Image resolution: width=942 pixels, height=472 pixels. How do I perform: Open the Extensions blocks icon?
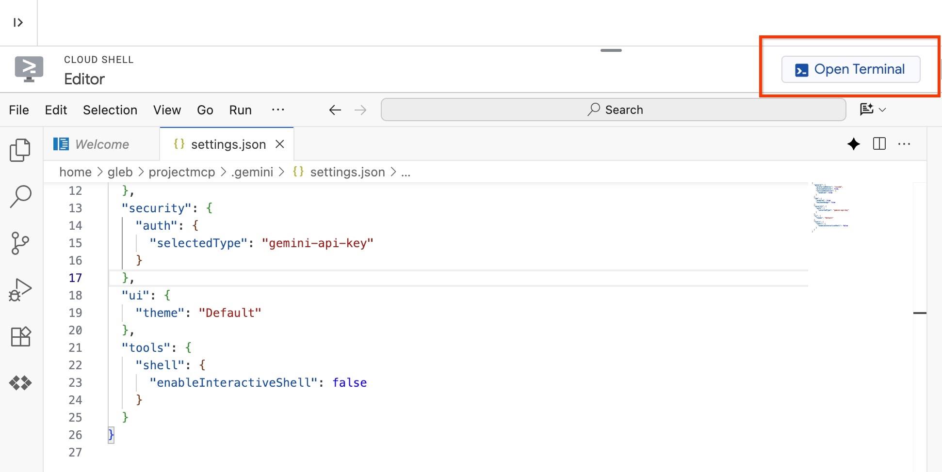[x=20, y=336]
